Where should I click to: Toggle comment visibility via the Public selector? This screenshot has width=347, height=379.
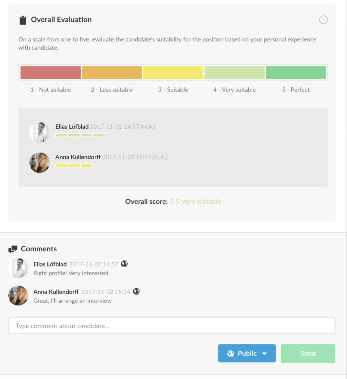(x=247, y=353)
